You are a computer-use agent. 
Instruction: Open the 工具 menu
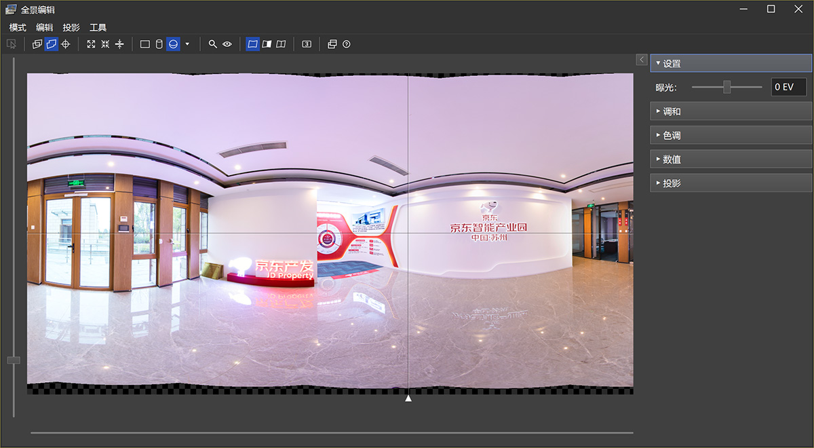pos(98,28)
